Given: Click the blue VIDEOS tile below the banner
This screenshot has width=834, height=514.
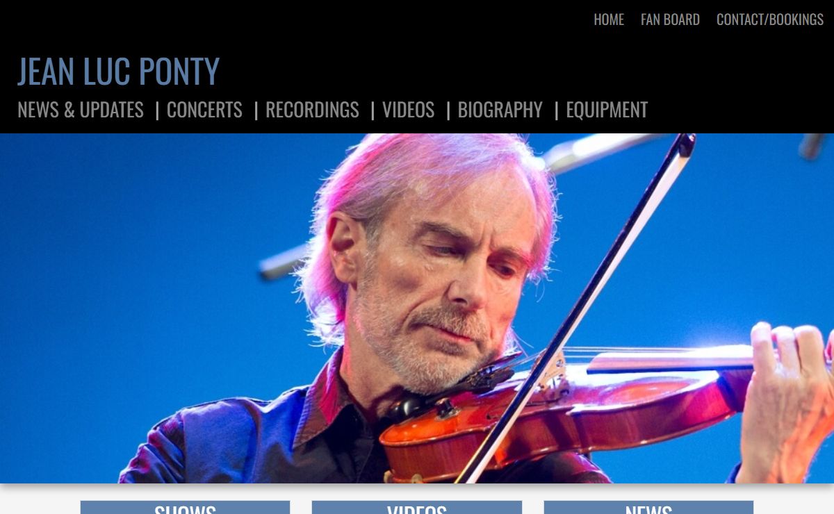Looking at the screenshot, I should click(417, 508).
